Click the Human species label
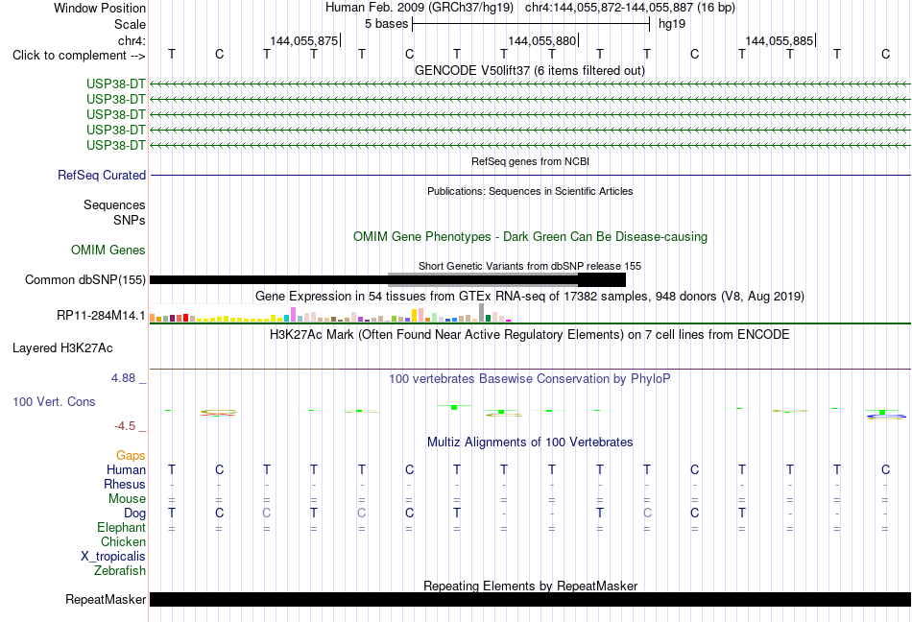Screen dimensions: 912x622 coord(126,469)
